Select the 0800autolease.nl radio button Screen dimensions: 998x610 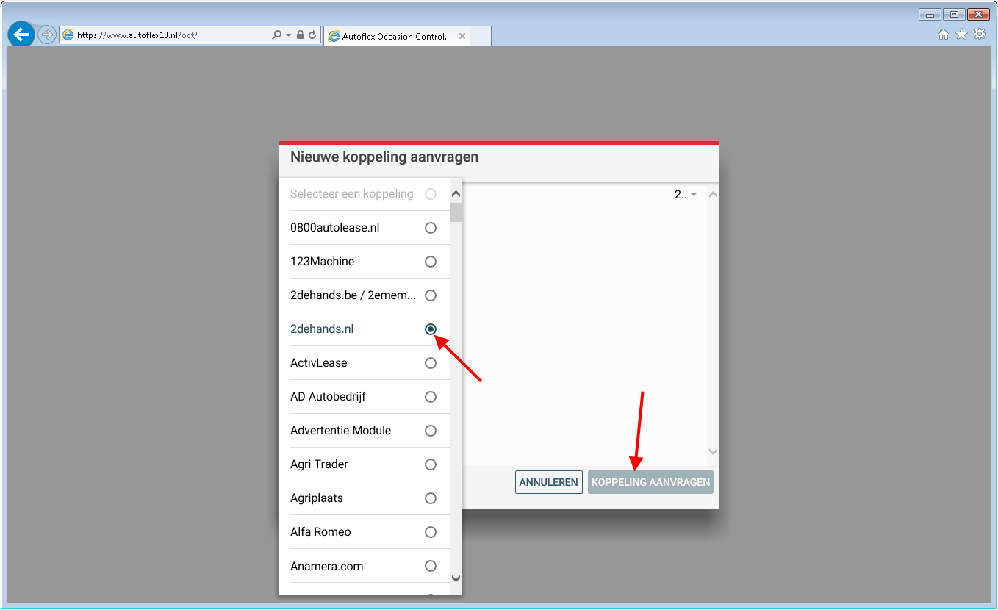pyautogui.click(x=431, y=228)
